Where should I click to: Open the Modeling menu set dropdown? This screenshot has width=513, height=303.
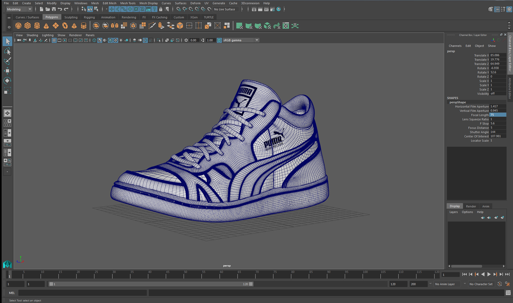pyautogui.click(x=19, y=9)
